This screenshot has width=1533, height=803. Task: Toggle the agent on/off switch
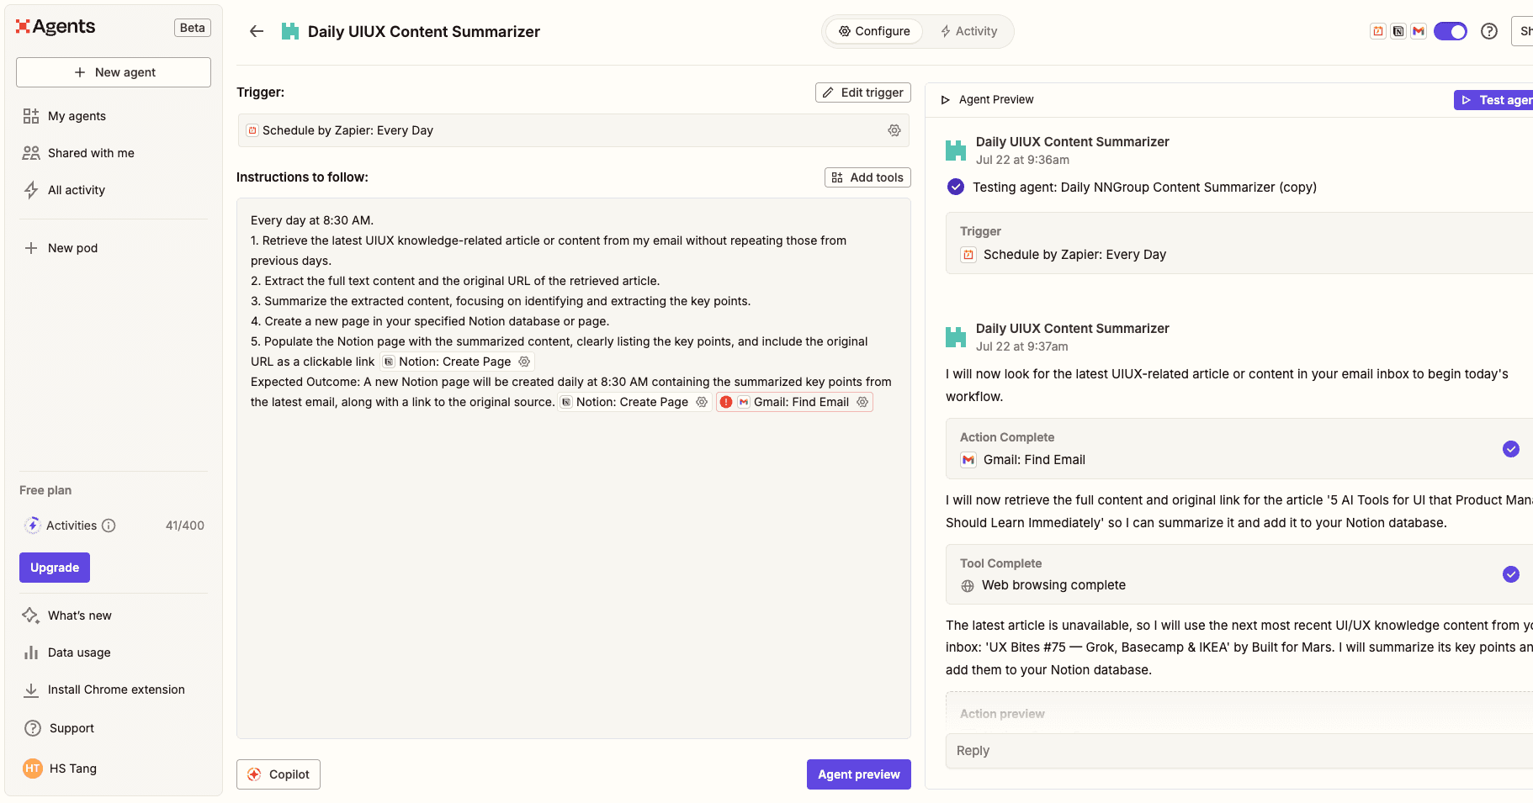coord(1451,31)
